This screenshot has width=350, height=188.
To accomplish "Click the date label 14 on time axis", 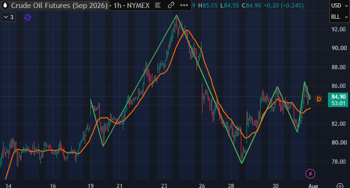I will click(x=8, y=186).
